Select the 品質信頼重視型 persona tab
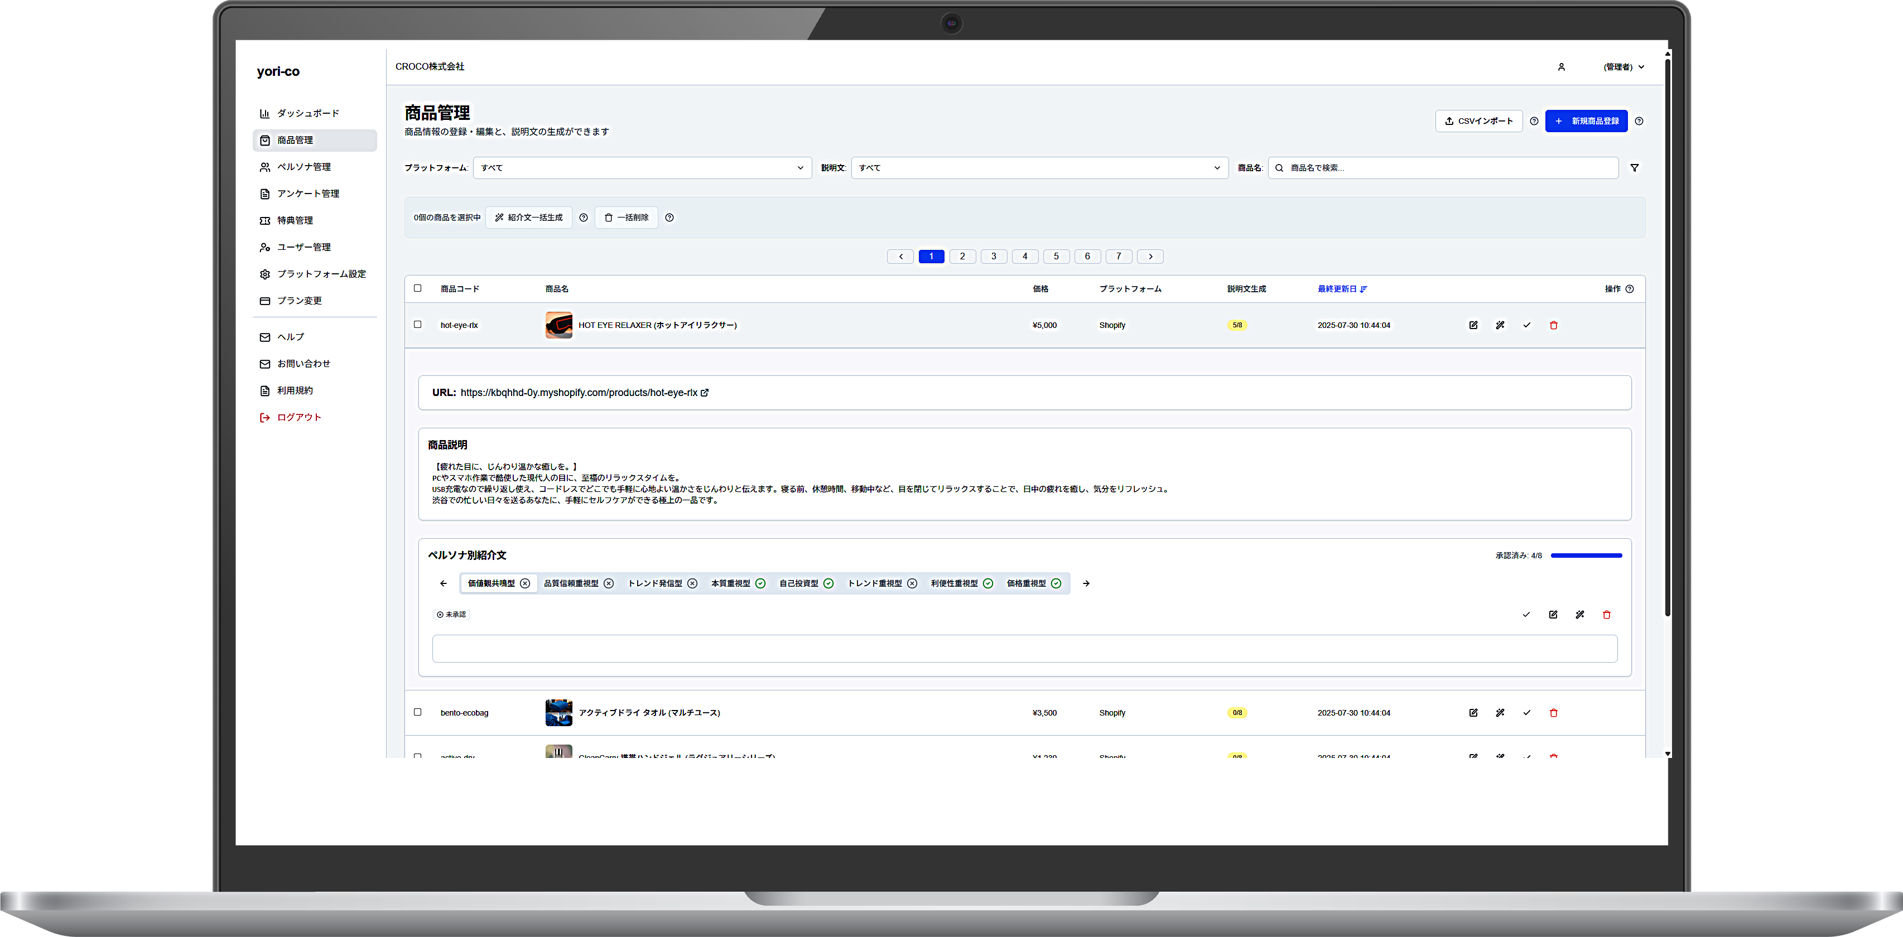The height and width of the screenshot is (937, 1903). tap(579, 583)
